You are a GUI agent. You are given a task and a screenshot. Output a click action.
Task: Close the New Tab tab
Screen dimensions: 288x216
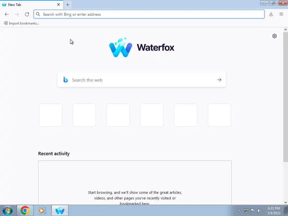58,4
